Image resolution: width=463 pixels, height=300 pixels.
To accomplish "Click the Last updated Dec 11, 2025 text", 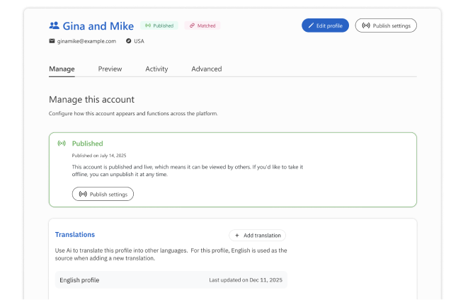I will coord(244,280).
